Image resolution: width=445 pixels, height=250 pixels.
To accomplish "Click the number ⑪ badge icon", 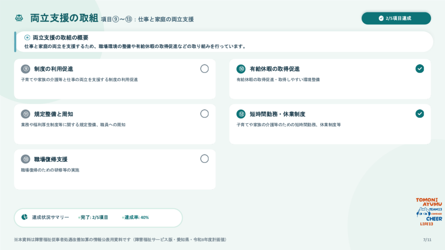I will [26, 114].
